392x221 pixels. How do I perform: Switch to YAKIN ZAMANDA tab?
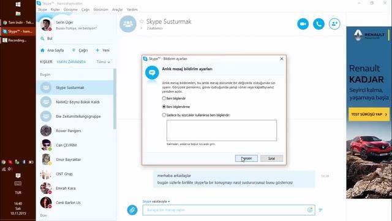point(71,62)
